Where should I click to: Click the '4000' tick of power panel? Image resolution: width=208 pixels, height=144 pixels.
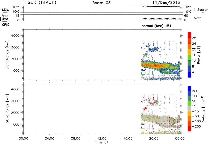point(15,36)
